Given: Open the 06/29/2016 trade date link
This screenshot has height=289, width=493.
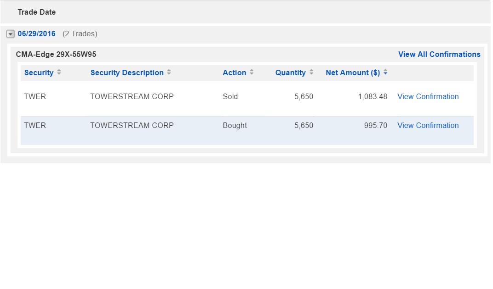Looking at the screenshot, I should (37, 34).
